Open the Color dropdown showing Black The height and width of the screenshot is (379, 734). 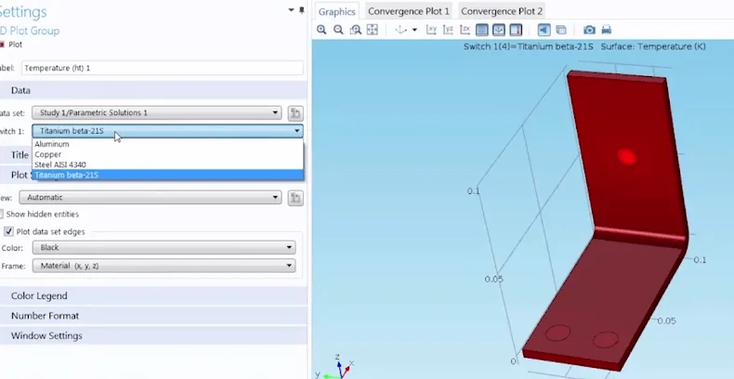point(164,248)
